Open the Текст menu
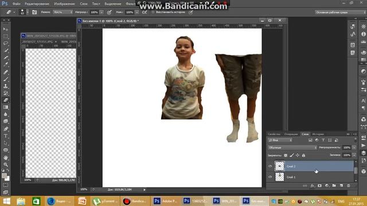367x206 pixels. pyautogui.click(x=96, y=4)
